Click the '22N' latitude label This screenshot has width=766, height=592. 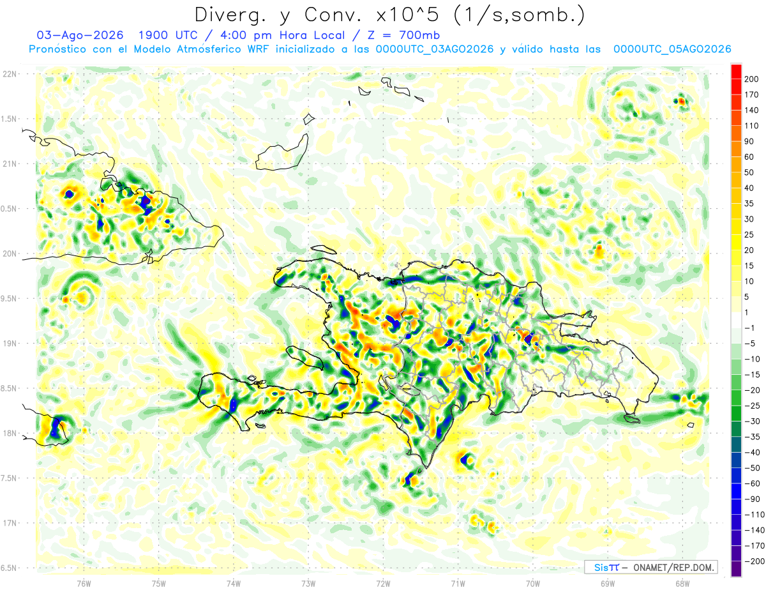[10, 74]
